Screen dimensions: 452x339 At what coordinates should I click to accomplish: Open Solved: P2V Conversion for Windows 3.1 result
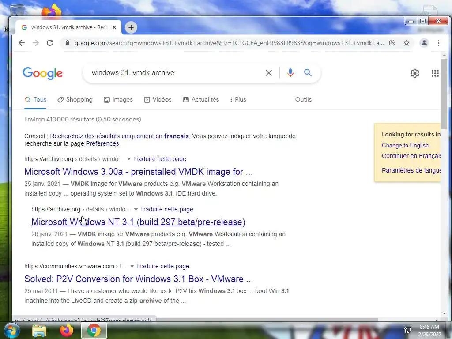[139, 279]
